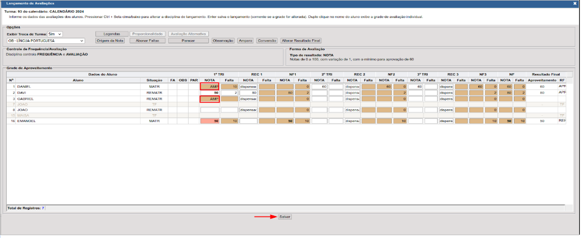
Task: Save the grades with Salvar button
Action: pos(285,217)
